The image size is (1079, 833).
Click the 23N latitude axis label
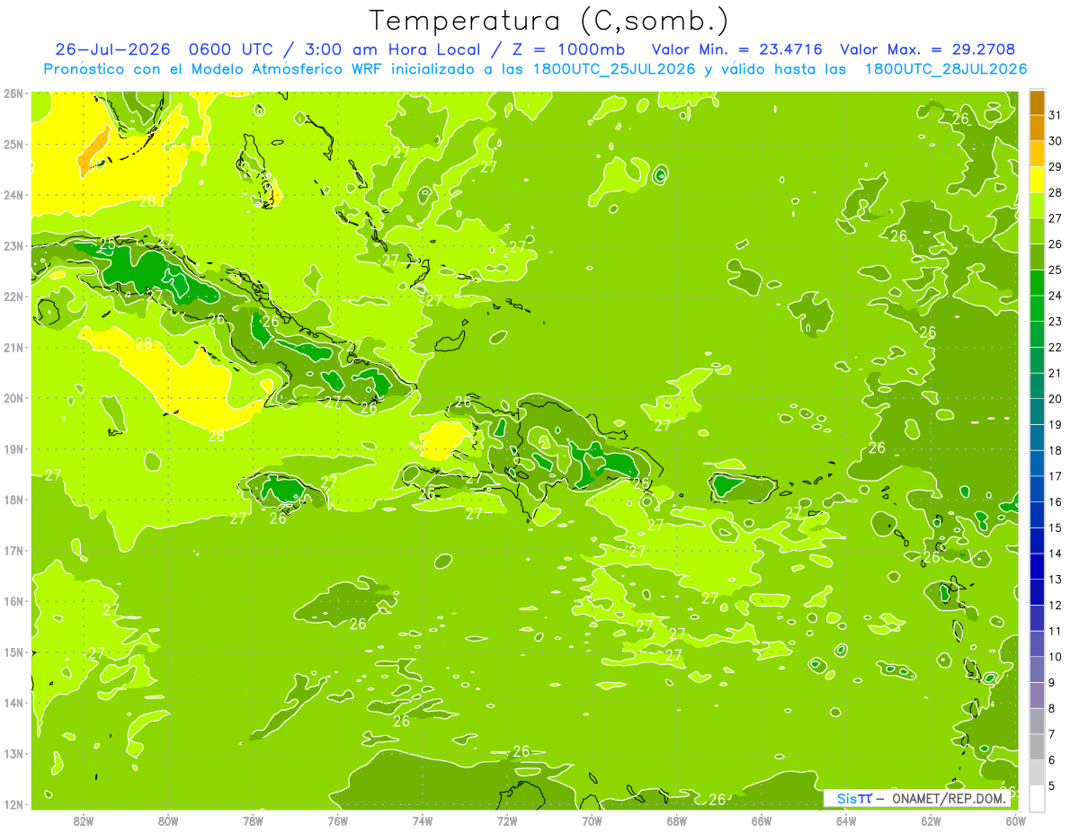(13, 245)
